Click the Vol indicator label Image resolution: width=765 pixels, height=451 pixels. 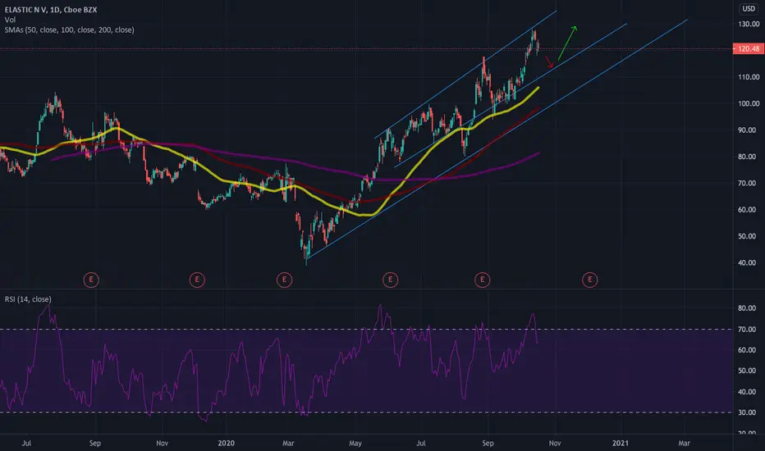[x=10, y=20]
